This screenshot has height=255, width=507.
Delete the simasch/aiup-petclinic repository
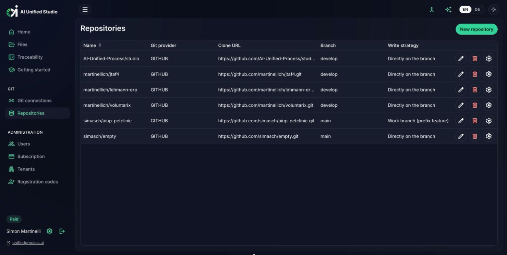(x=475, y=121)
